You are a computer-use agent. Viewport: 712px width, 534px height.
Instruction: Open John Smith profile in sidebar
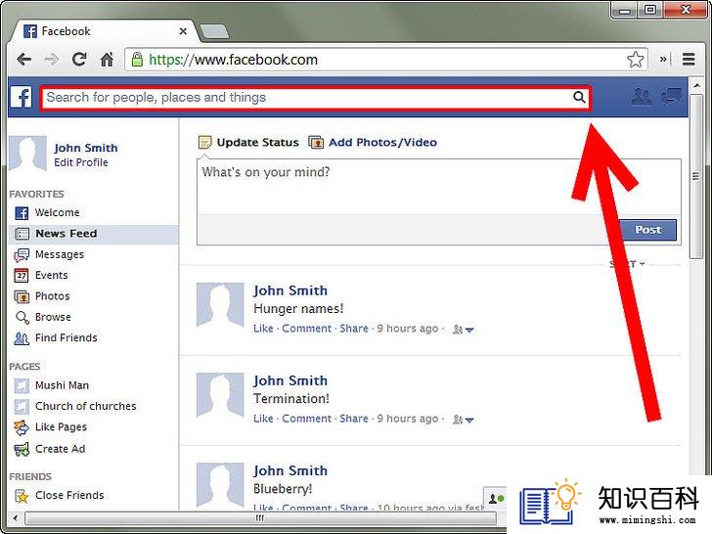point(86,148)
